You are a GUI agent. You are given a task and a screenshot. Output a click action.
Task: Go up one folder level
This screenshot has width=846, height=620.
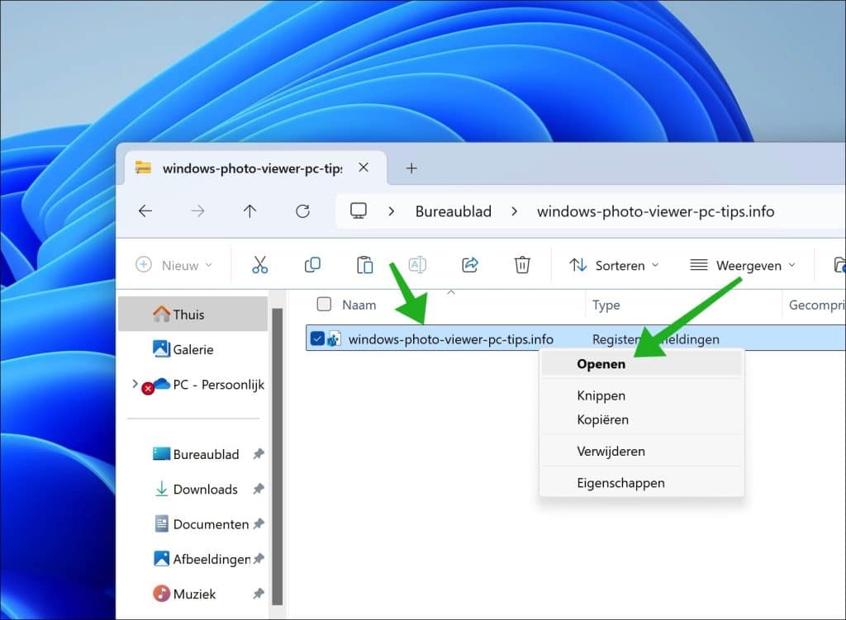click(250, 211)
